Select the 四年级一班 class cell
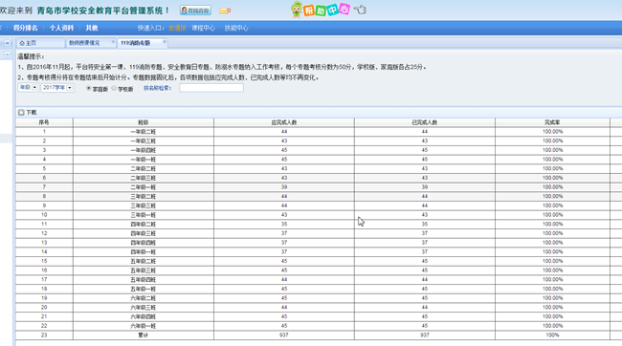This screenshot has height=346, width=622. click(144, 252)
